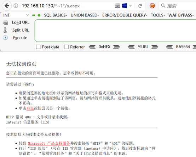Click the Windows flag icon in address bar

point(125,6)
